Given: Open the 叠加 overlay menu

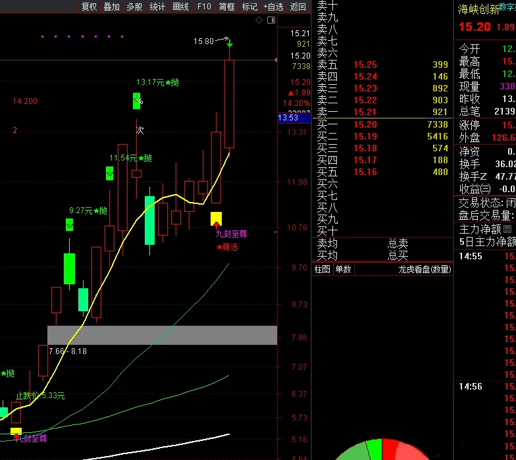Looking at the screenshot, I should tap(112, 7).
